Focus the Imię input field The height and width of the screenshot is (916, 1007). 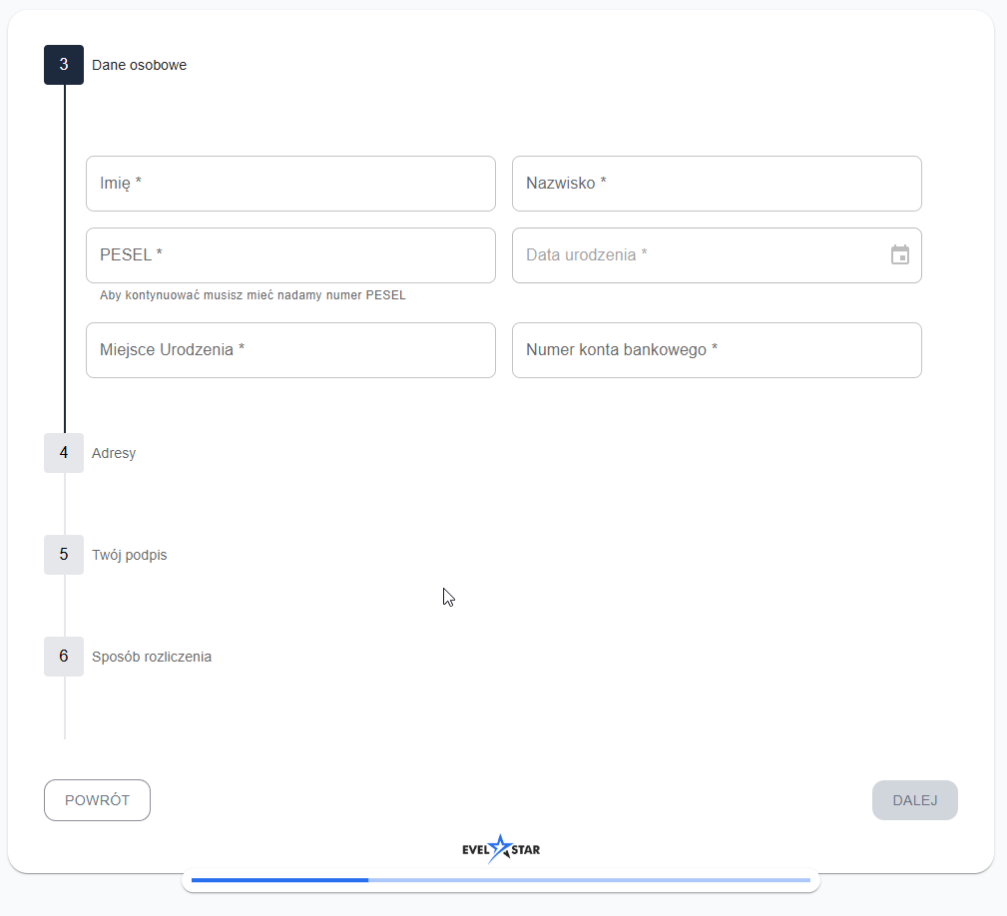coord(290,184)
